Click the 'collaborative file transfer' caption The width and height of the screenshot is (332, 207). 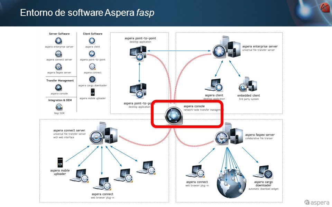(x=259, y=138)
